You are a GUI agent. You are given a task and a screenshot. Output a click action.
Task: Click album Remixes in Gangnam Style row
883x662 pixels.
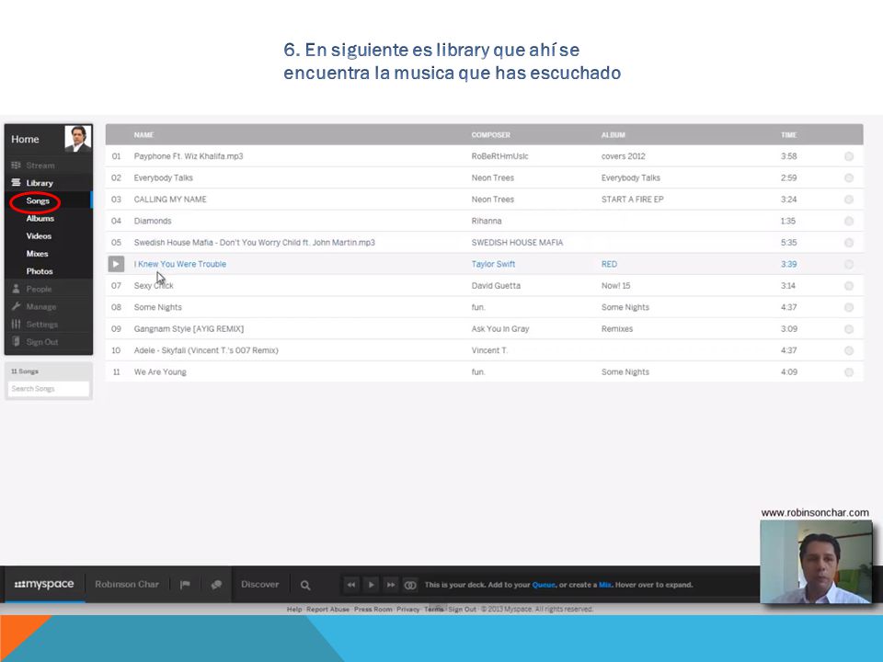tap(617, 329)
